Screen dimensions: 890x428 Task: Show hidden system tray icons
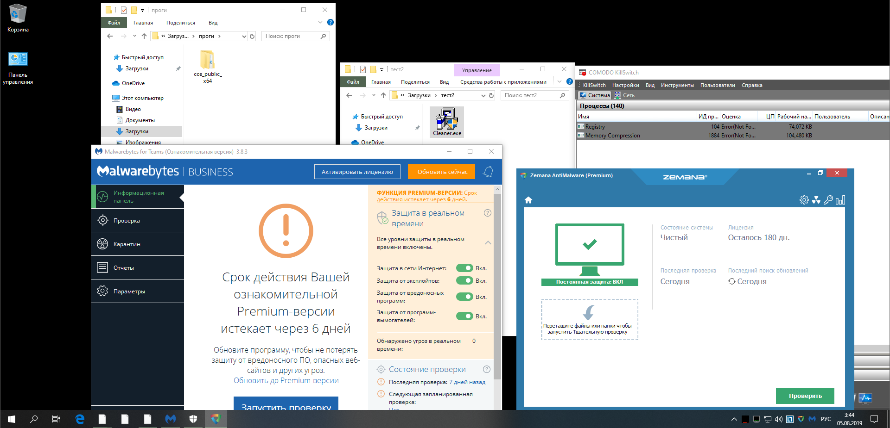(x=734, y=419)
